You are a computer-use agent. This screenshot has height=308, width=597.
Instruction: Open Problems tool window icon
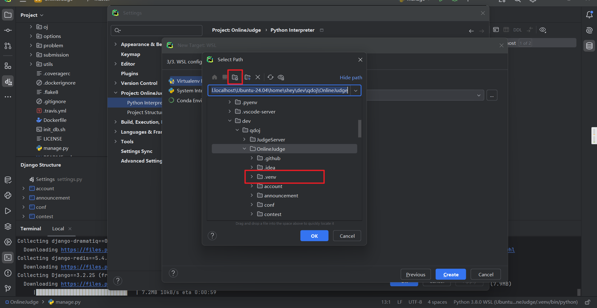(x=8, y=273)
